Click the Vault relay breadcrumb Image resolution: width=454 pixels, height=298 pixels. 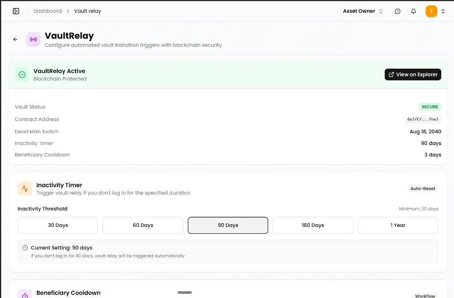87,11
